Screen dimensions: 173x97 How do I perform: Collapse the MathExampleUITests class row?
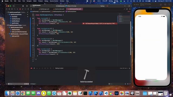[x=8, y=27]
